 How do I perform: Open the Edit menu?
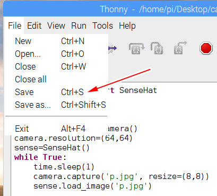tap(34, 25)
